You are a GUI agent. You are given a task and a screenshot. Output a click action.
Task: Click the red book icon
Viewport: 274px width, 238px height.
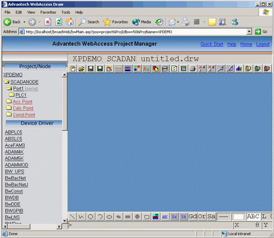point(266,69)
